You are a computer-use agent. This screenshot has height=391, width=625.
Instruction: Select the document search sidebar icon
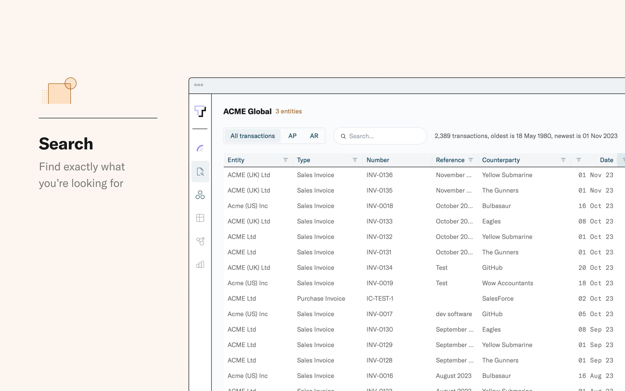point(200,172)
